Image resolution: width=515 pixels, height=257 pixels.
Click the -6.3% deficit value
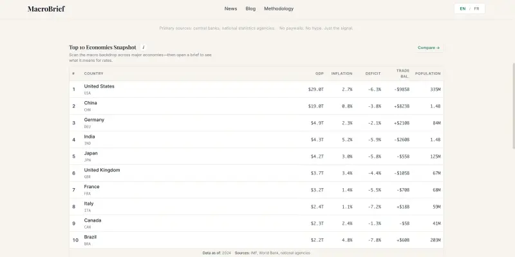375,90
